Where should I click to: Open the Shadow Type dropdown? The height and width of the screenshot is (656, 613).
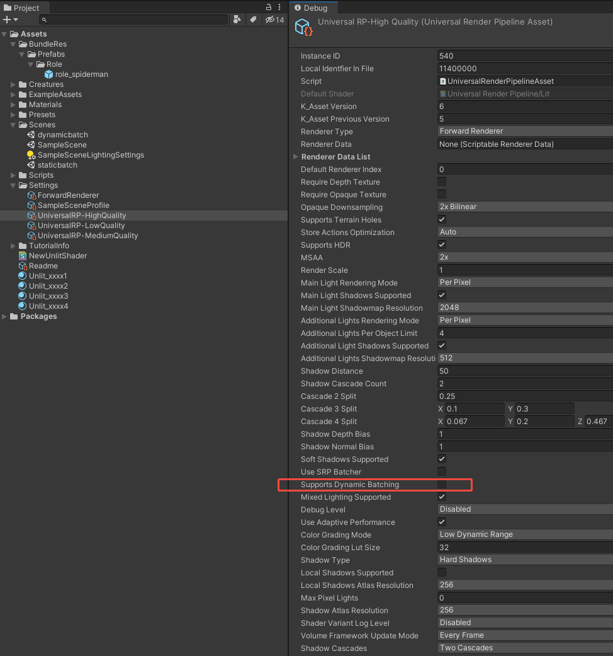pos(525,560)
